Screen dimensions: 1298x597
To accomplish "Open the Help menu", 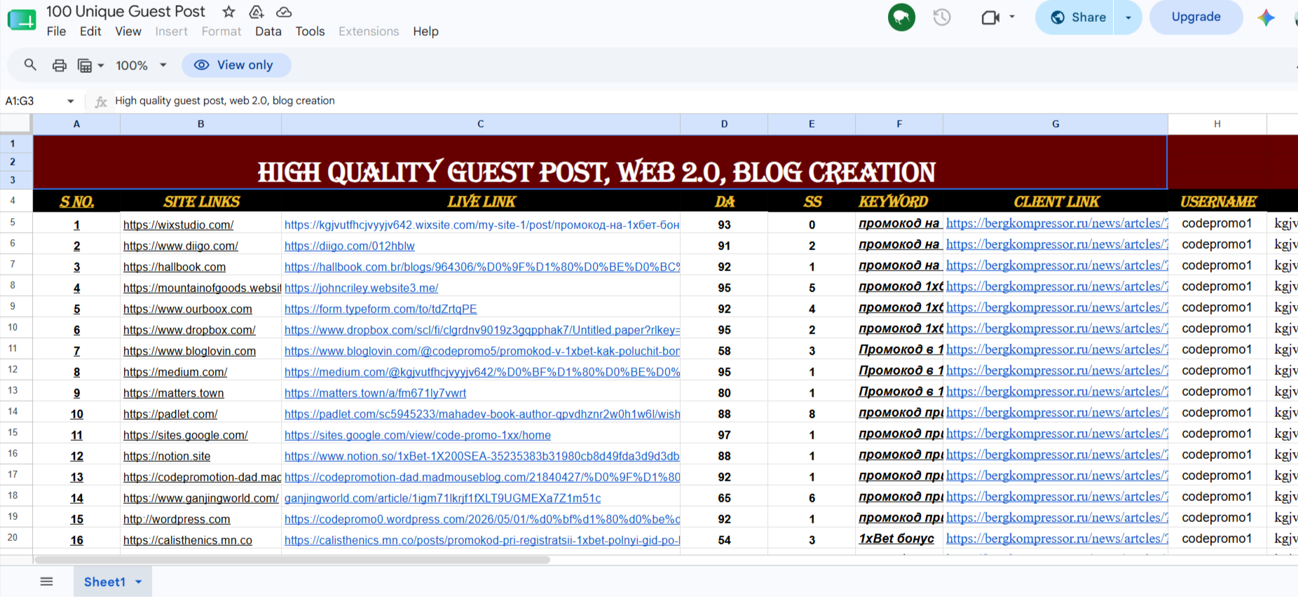I will [x=425, y=32].
